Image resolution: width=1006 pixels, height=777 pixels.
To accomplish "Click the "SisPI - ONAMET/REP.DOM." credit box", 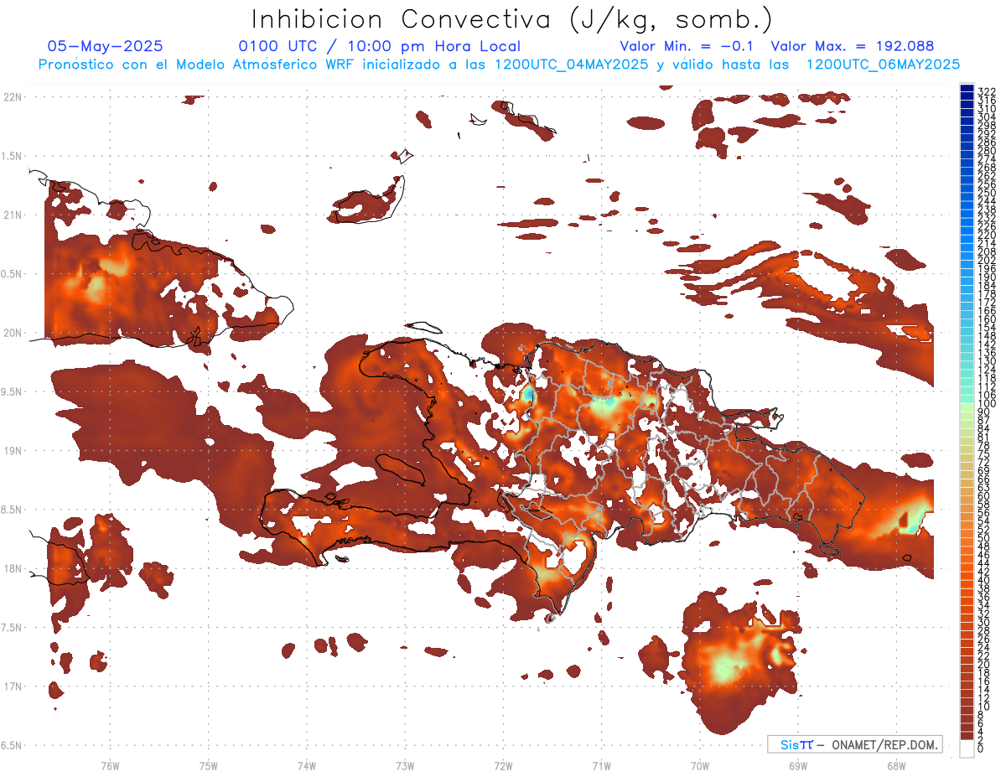I will point(854,744).
